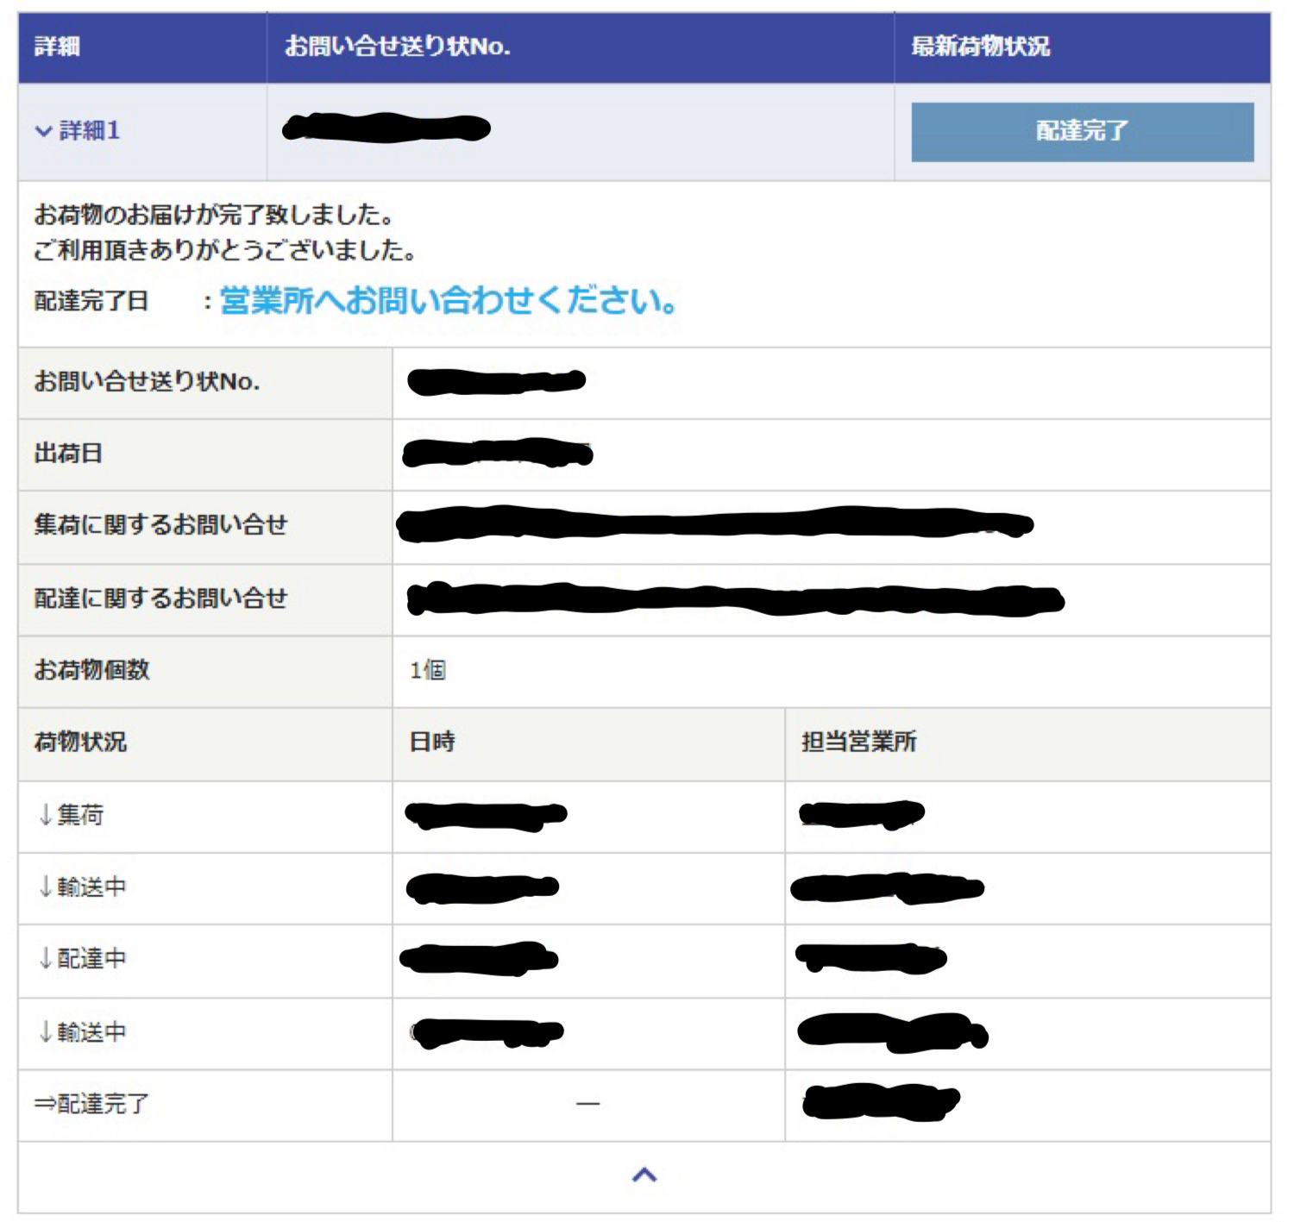Viewport: 1294px width, 1222px height.
Task: Click the upward chevron below the table
Action: point(644,1175)
